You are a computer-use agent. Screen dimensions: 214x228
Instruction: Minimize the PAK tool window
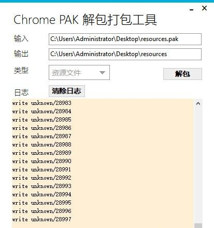tap(191, 10)
